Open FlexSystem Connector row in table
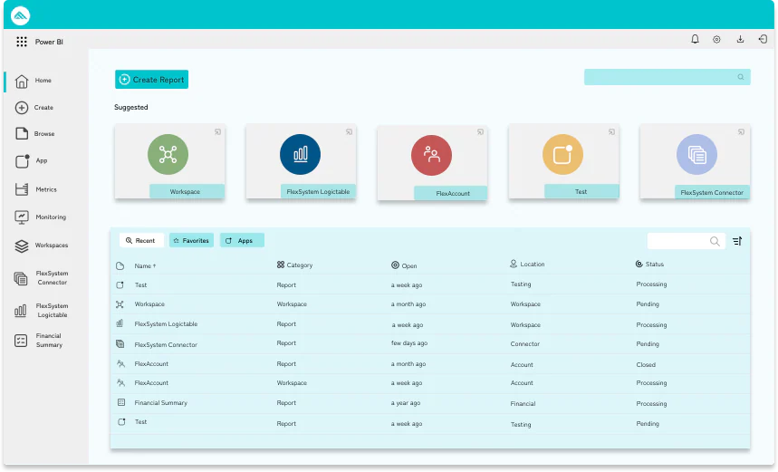The width and height of the screenshot is (778, 472). [x=429, y=344]
